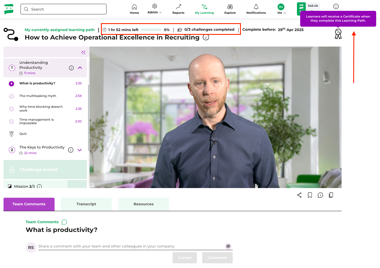The height and width of the screenshot is (268, 380).
Task: Switch to the Resources tab
Action: pyautogui.click(x=143, y=204)
